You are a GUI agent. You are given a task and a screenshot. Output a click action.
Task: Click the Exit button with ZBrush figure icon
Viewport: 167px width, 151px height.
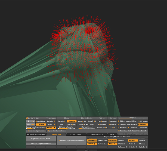[x=31, y=121]
